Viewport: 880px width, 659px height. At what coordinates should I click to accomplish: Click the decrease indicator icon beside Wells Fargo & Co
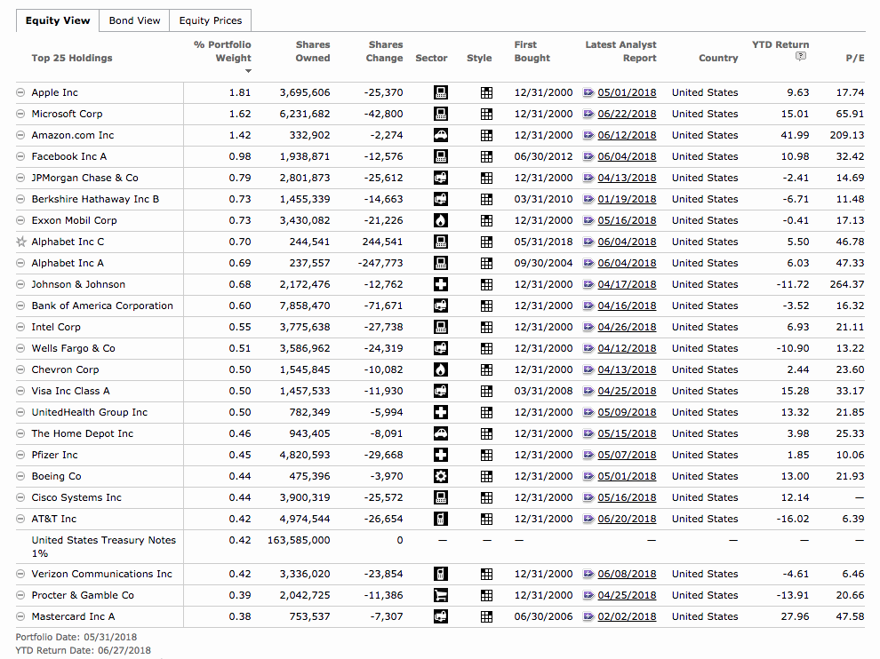pyautogui.click(x=20, y=348)
